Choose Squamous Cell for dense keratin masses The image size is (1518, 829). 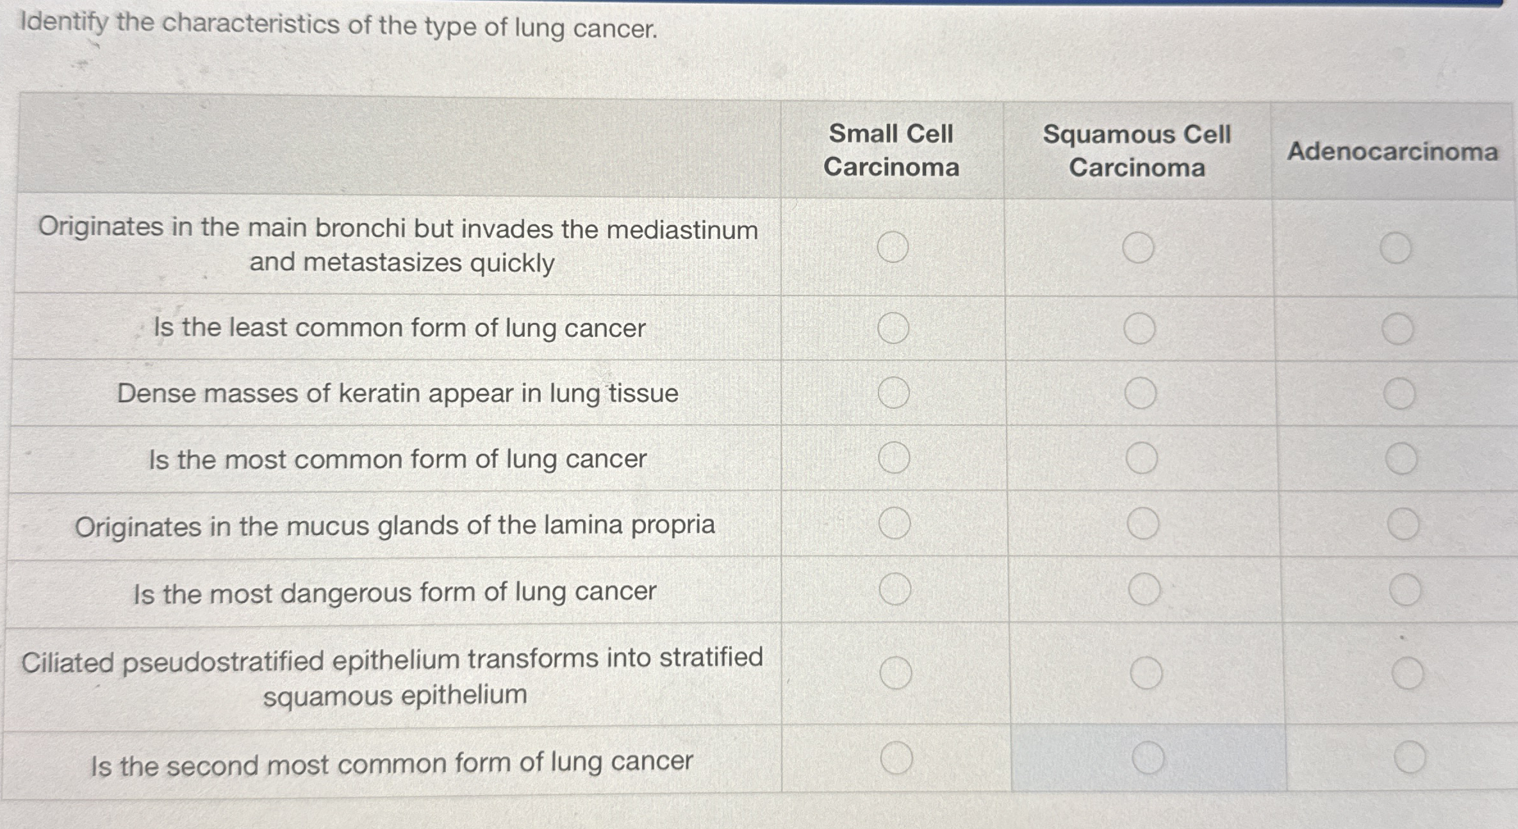click(x=1141, y=393)
